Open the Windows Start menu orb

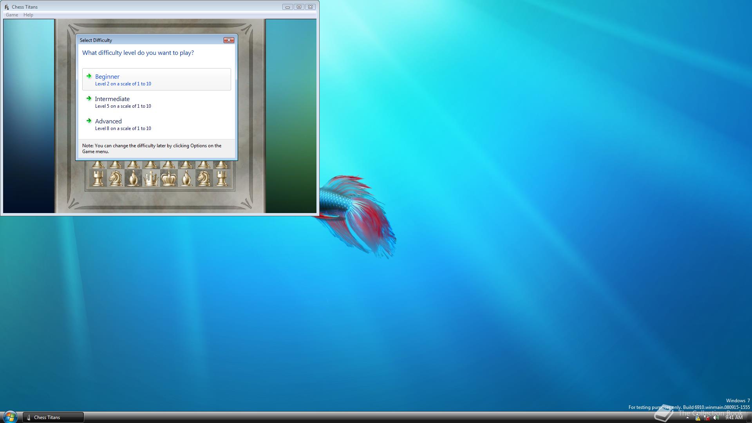[x=10, y=417]
